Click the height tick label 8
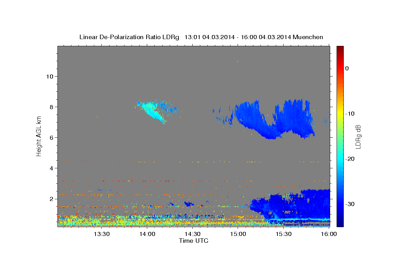 point(51,107)
